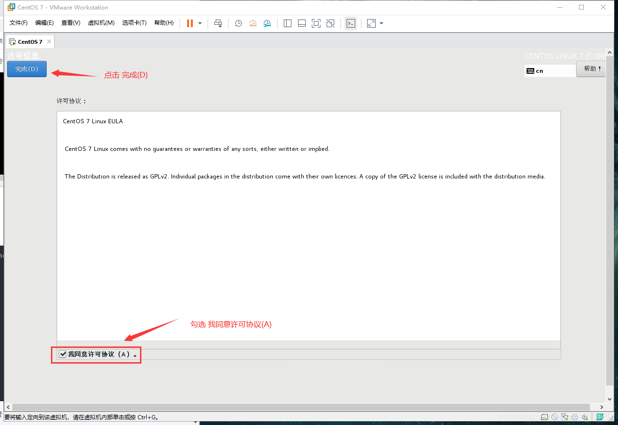
Task: Open the 帮助(H) menu
Action: coord(164,23)
